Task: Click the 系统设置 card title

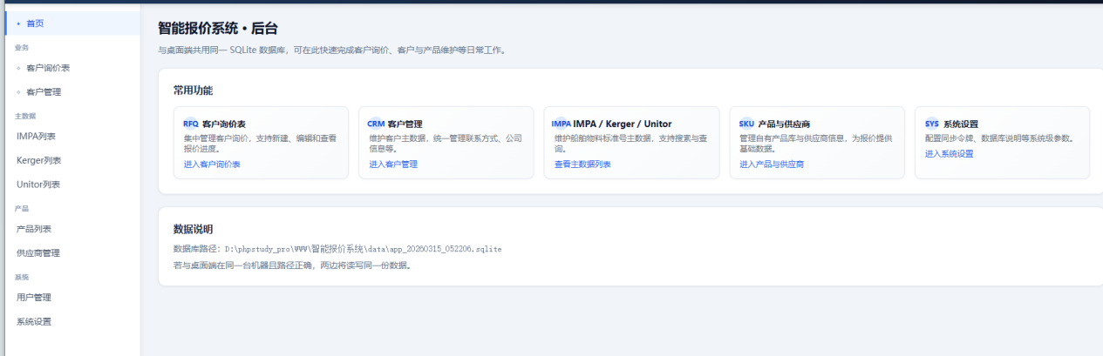Action: [x=961, y=124]
